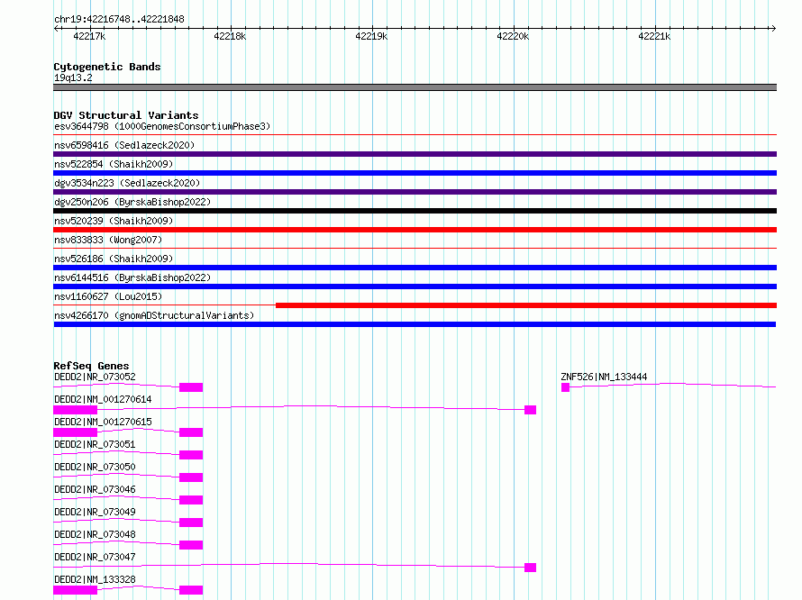This screenshot has height=600, width=802.
Task: Click the 42220k ruler tick label
Action: (513, 36)
